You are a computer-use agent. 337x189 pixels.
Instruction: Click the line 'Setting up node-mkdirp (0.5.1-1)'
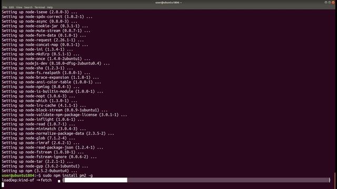click(41, 54)
